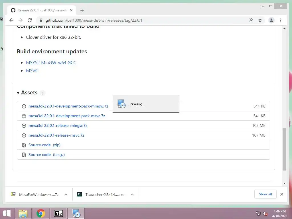Download mesa3d-22.0.1-development-pack-mingw.7z
The image size is (292, 219).
tap(68, 106)
